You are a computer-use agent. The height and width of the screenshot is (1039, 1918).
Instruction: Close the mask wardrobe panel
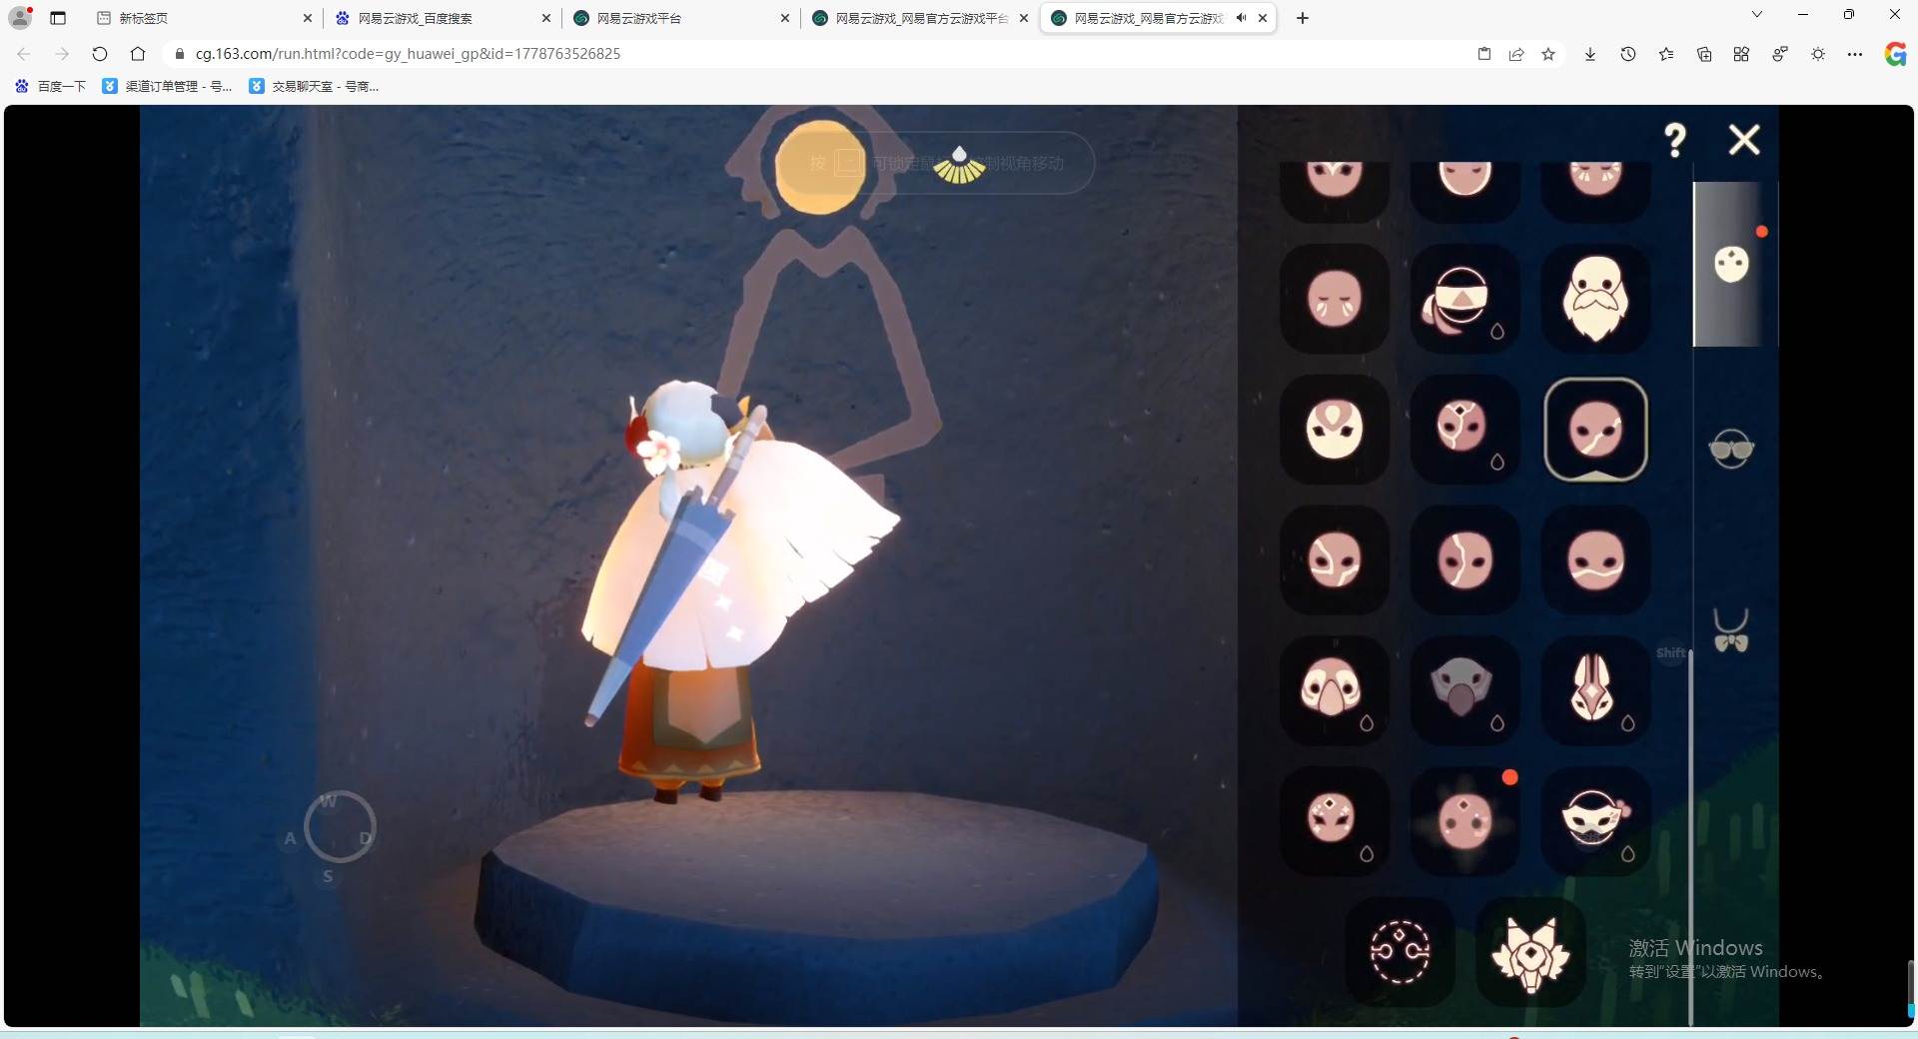pos(1744,140)
